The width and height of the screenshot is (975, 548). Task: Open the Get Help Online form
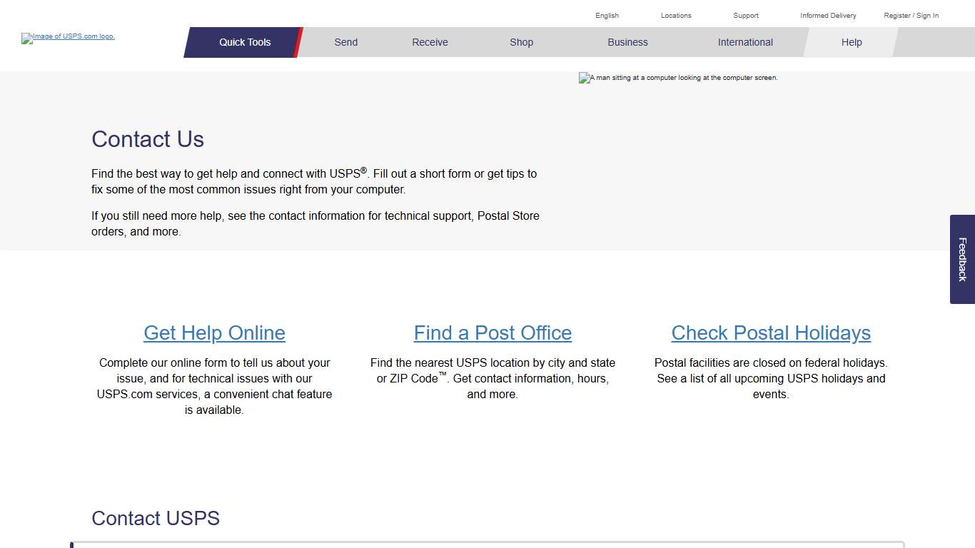coord(214,333)
